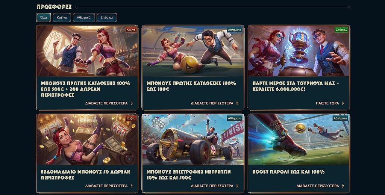
Task: Open the casino first deposit bonus 500€ image
Action: click(87, 51)
